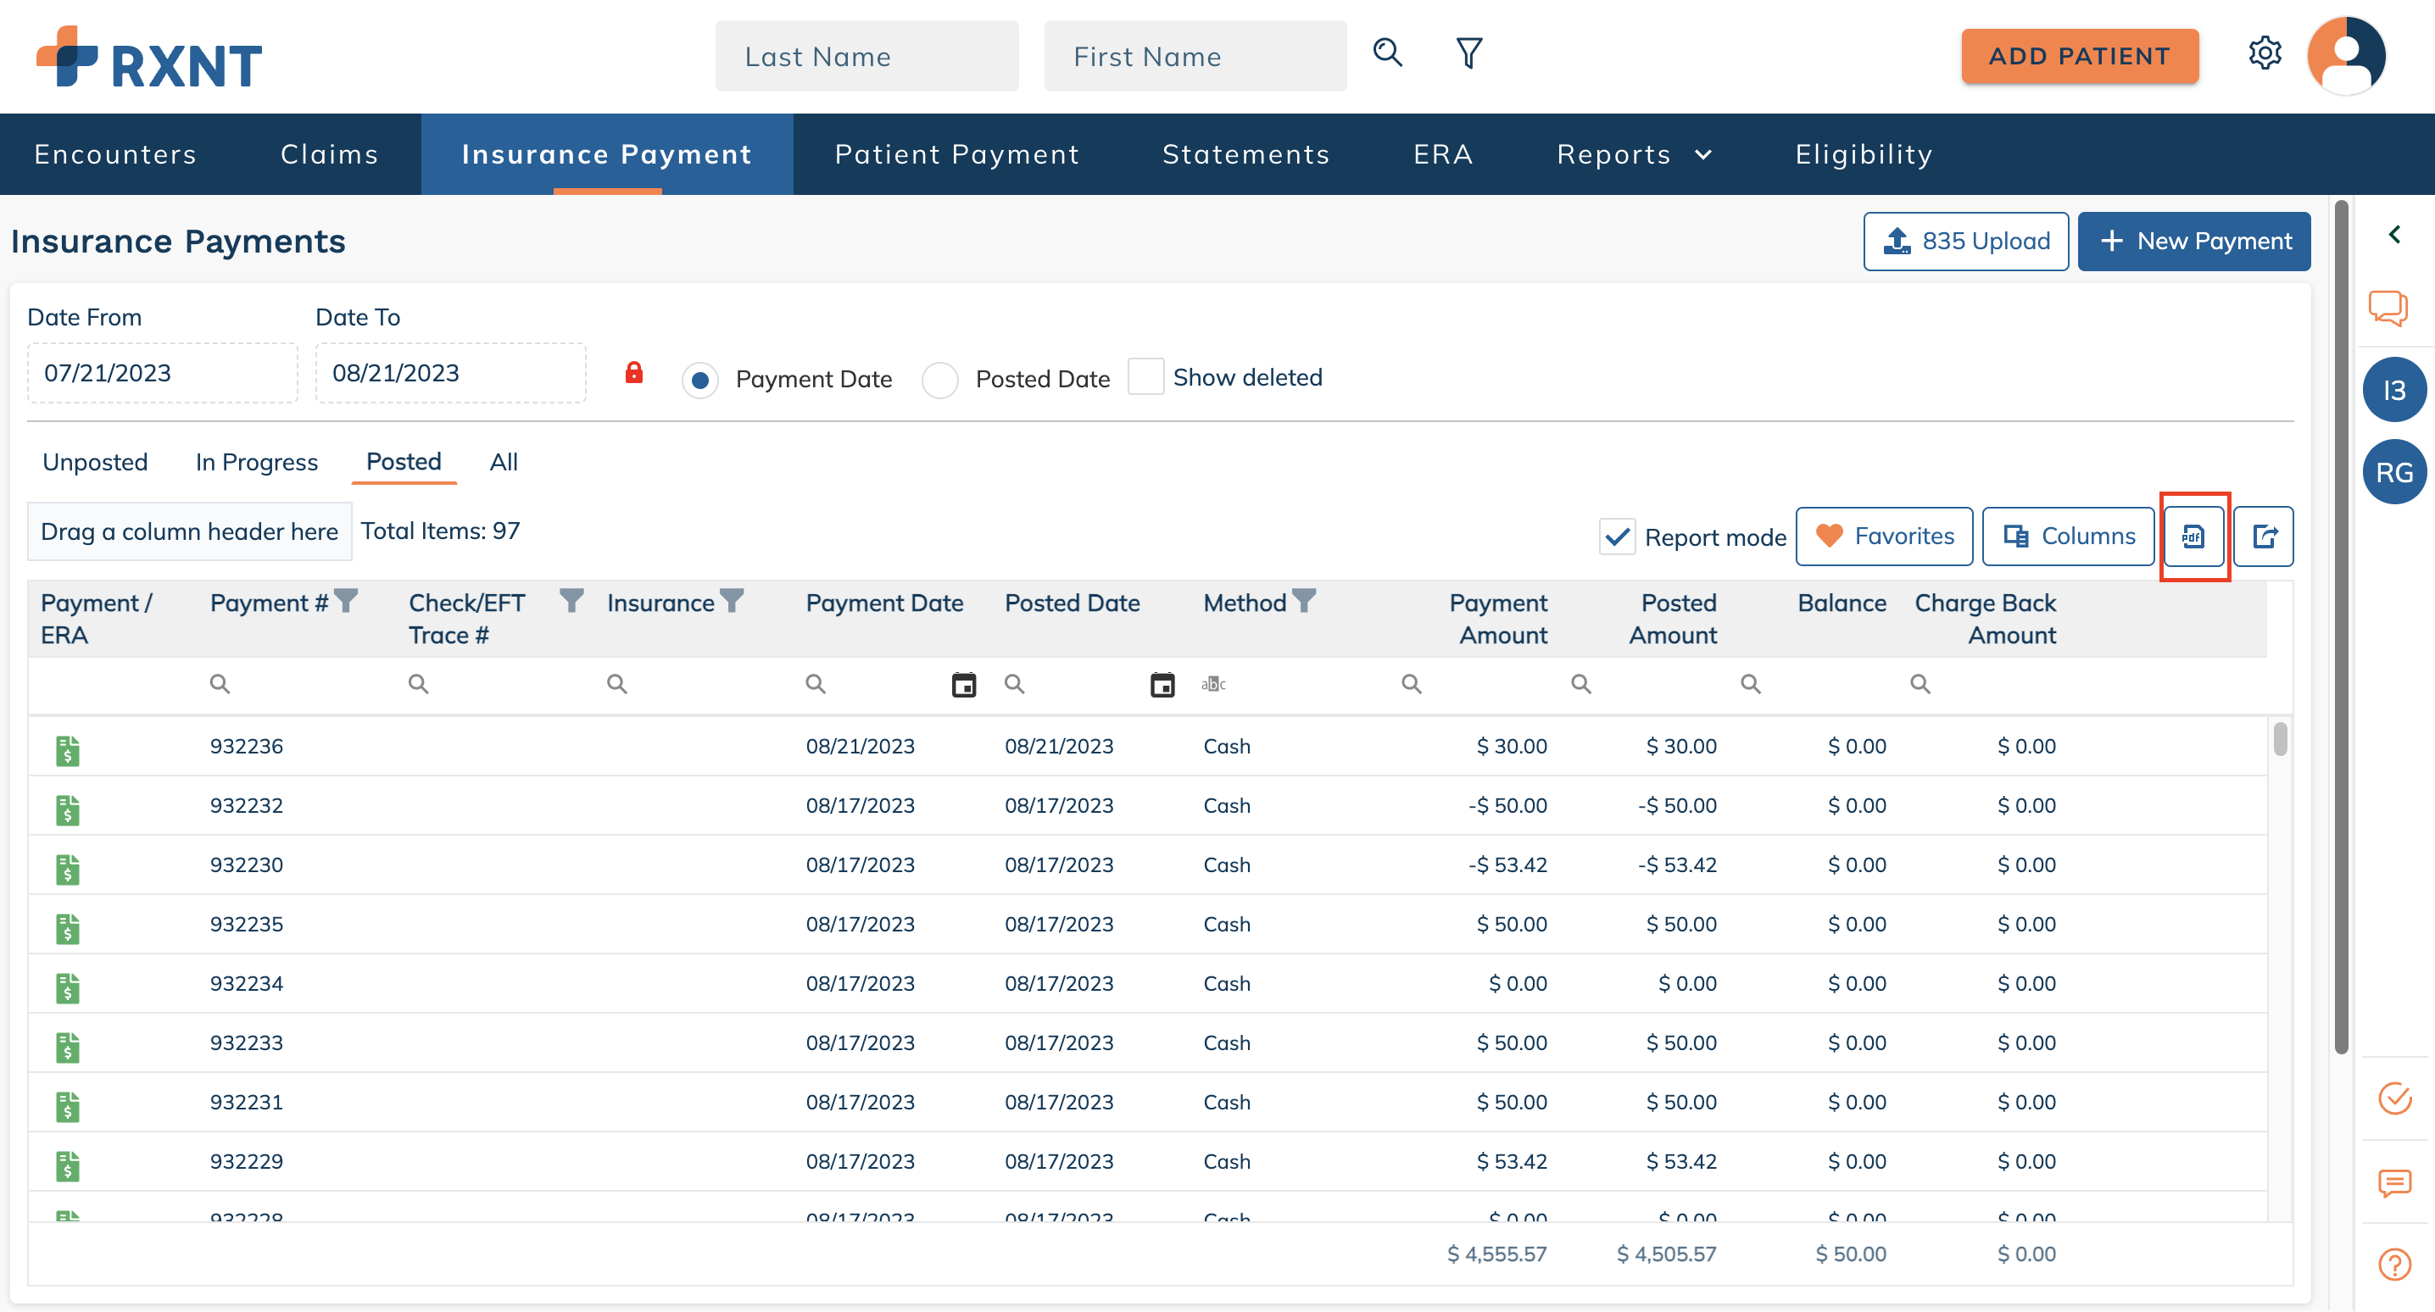Open Payment # filter search operator
The height and width of the screenshot is (1312, 2435).
point(220,684)
